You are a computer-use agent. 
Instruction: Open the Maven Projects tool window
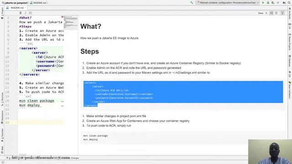click(x=290, y=42)
